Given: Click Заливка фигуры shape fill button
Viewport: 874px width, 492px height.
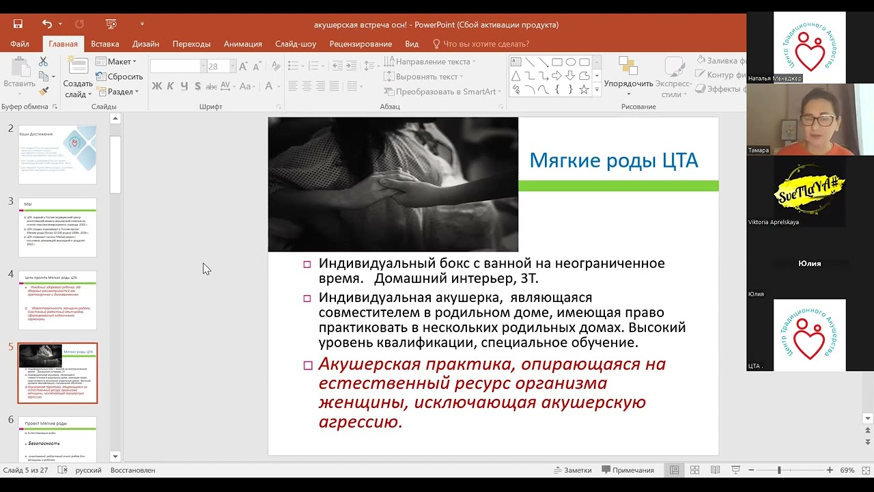Looking at the screenshot, I should click(x=720, y=61).
